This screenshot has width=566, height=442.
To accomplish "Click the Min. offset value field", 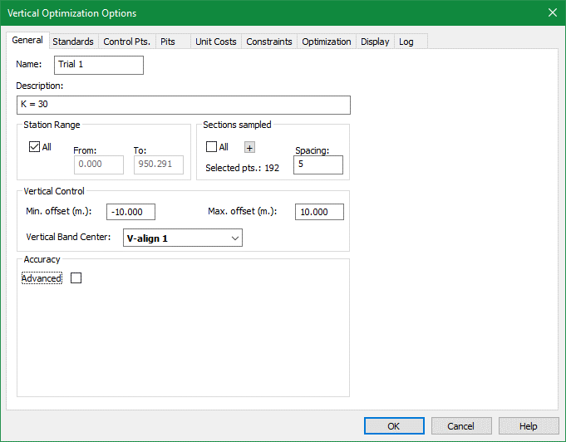I will coord(130,212).
